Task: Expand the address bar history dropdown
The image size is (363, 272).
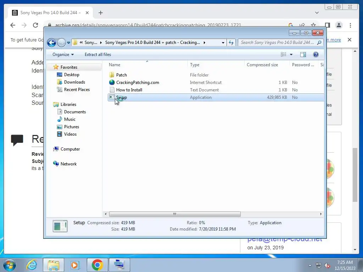Action: [223, 42]
